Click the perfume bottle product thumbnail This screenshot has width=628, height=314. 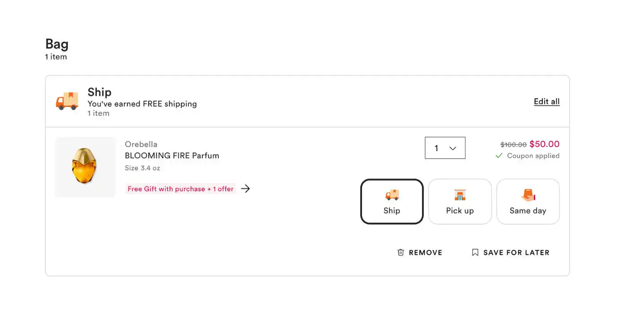pos(85,167)
